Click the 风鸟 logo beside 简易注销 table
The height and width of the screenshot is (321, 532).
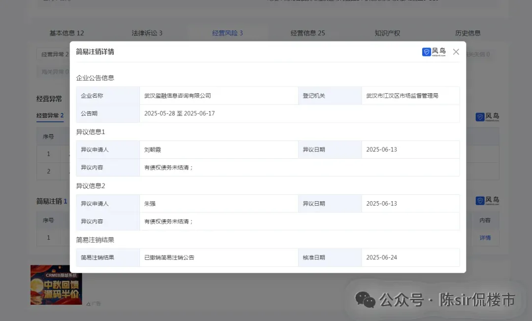pos(487,200)
